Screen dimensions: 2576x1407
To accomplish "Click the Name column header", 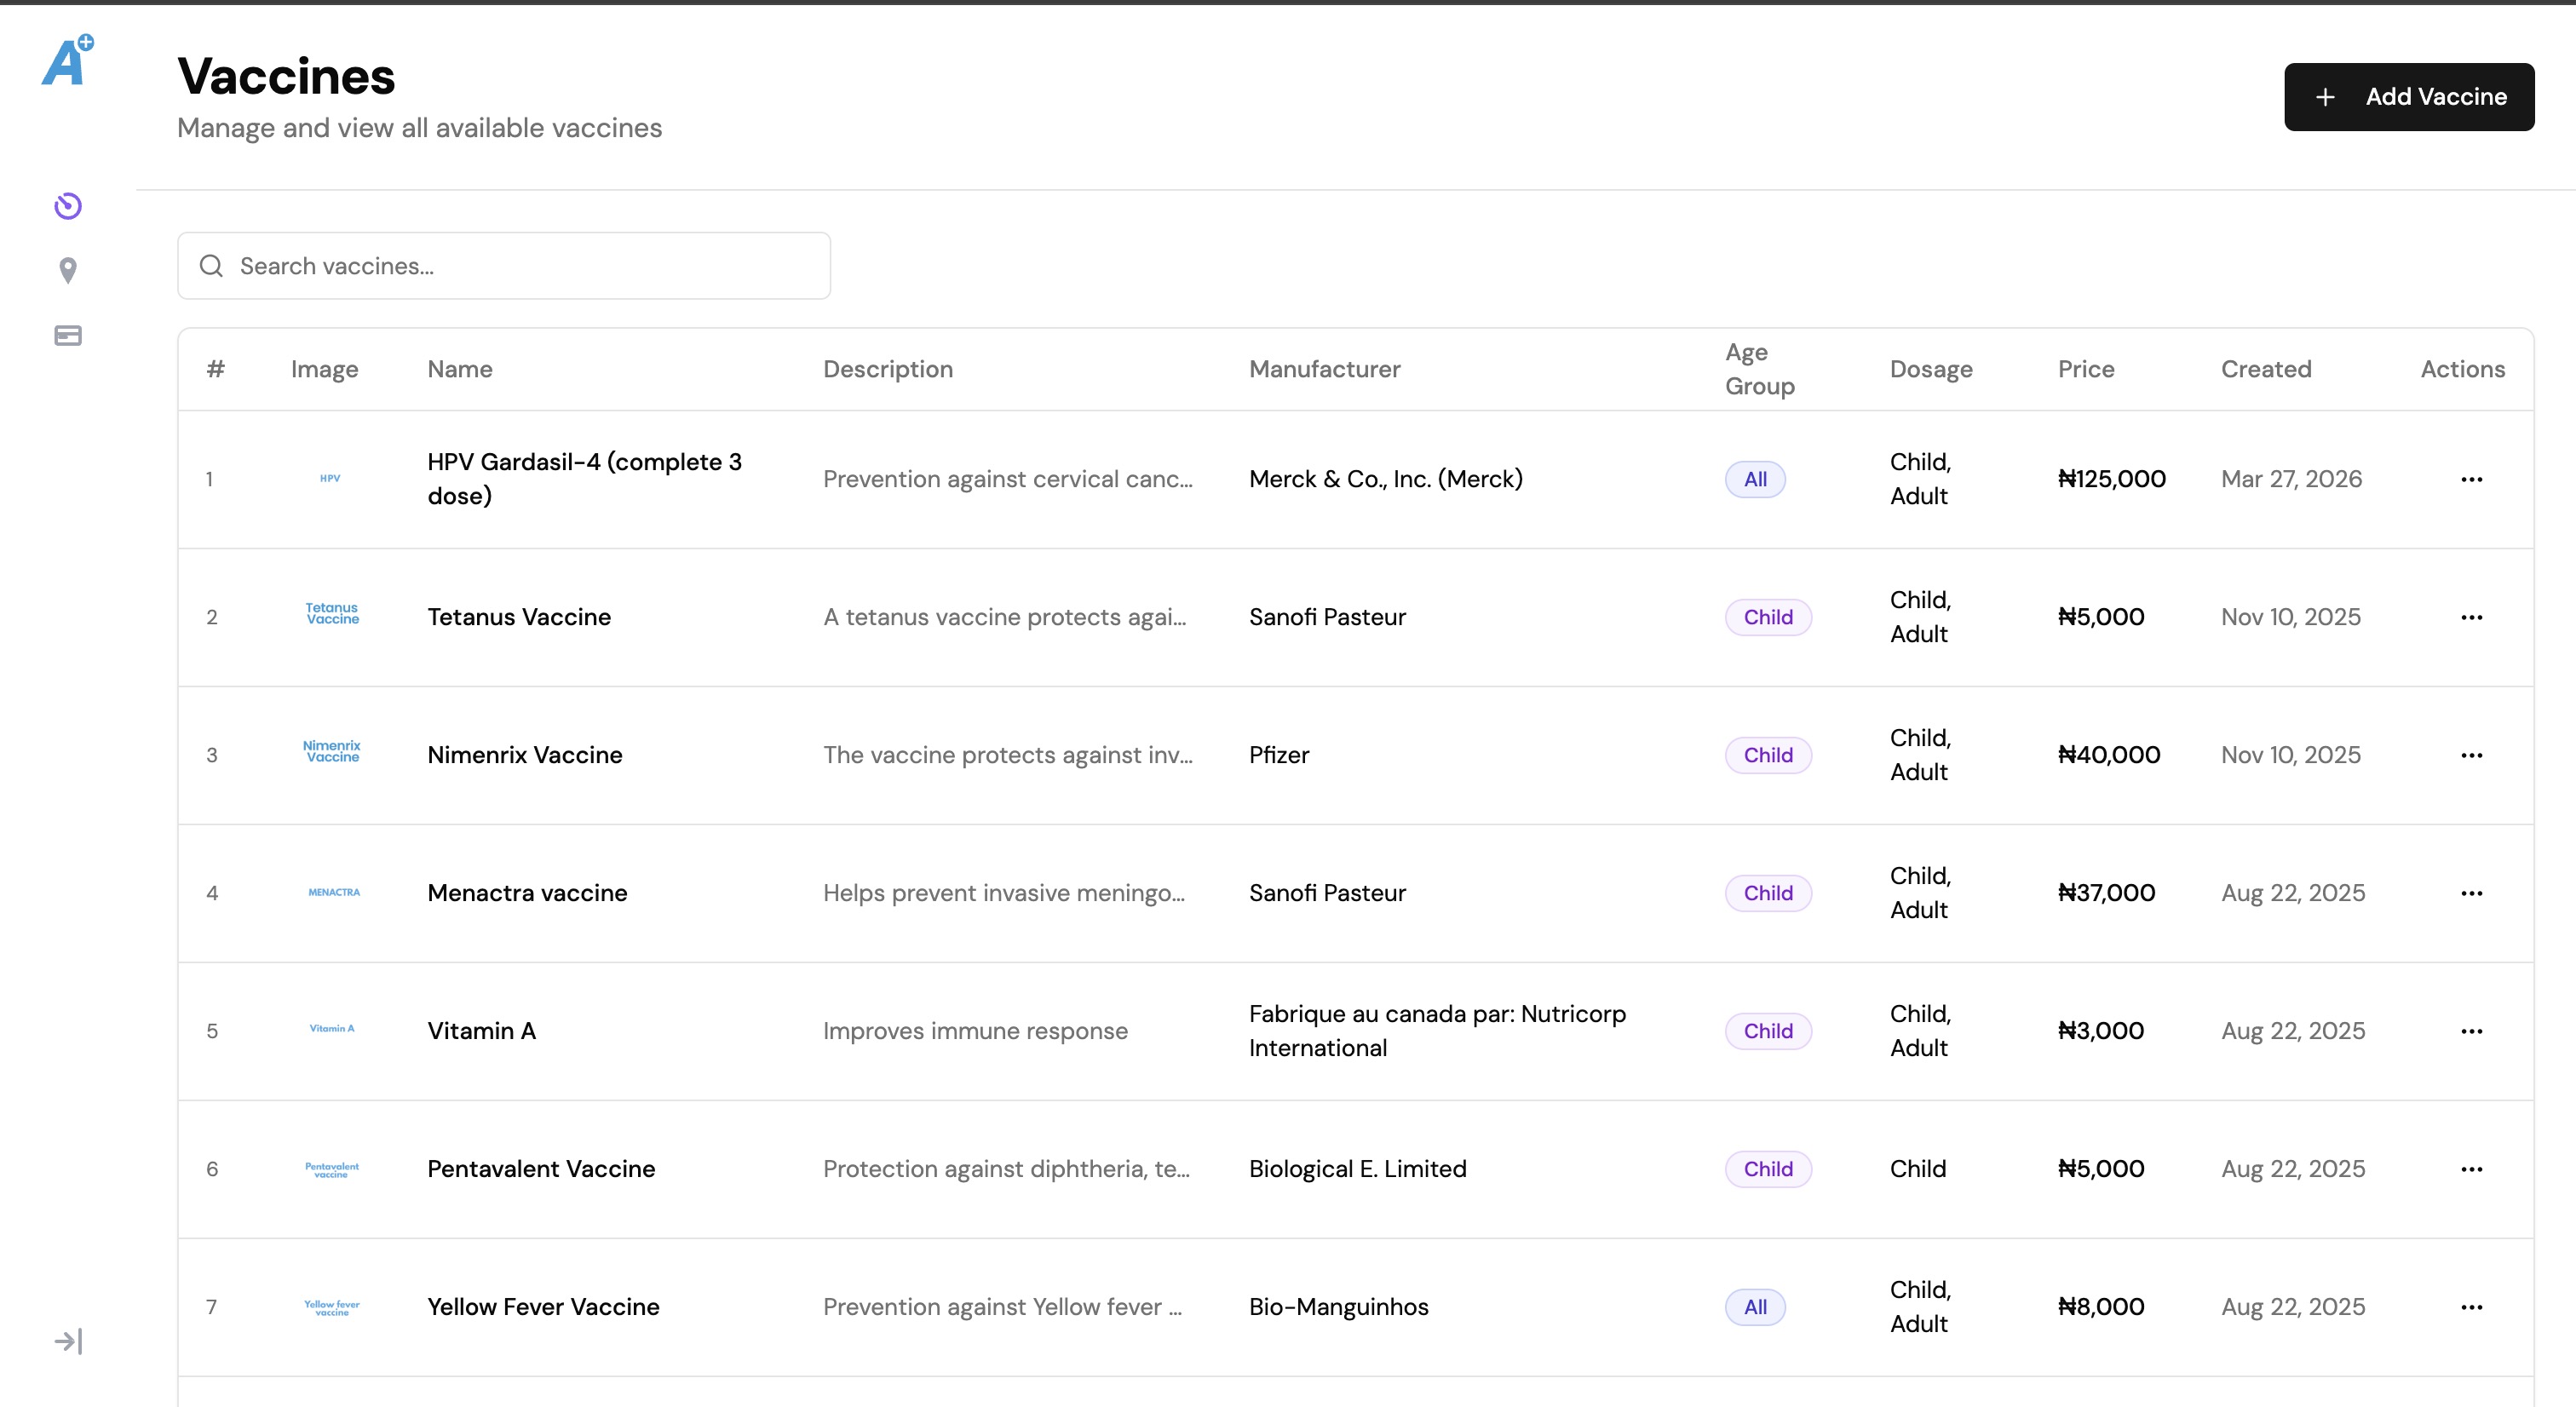I will point(460,369).
